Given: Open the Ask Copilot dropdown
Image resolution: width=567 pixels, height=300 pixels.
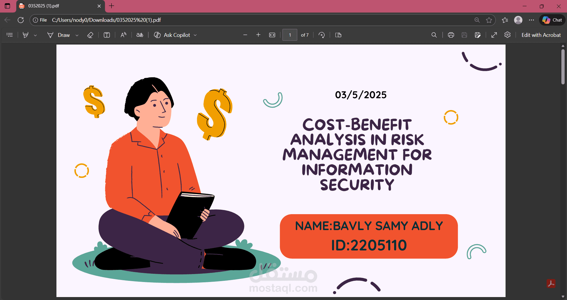Looking at the screenshot, I should (195, 35).
